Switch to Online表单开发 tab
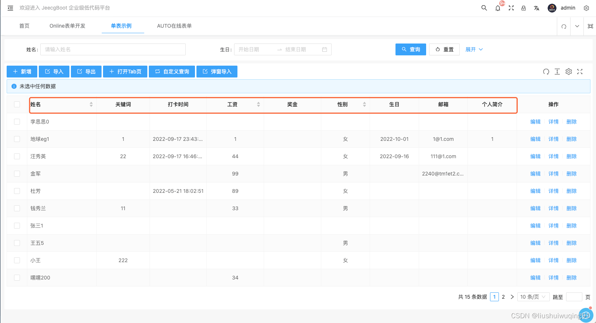This screenshot has width=596, height=323. coord(68,26)
